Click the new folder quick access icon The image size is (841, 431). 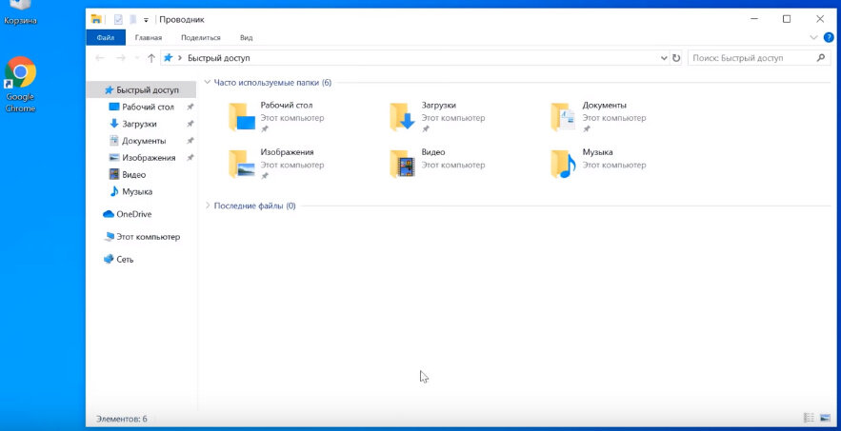point(132,19)
